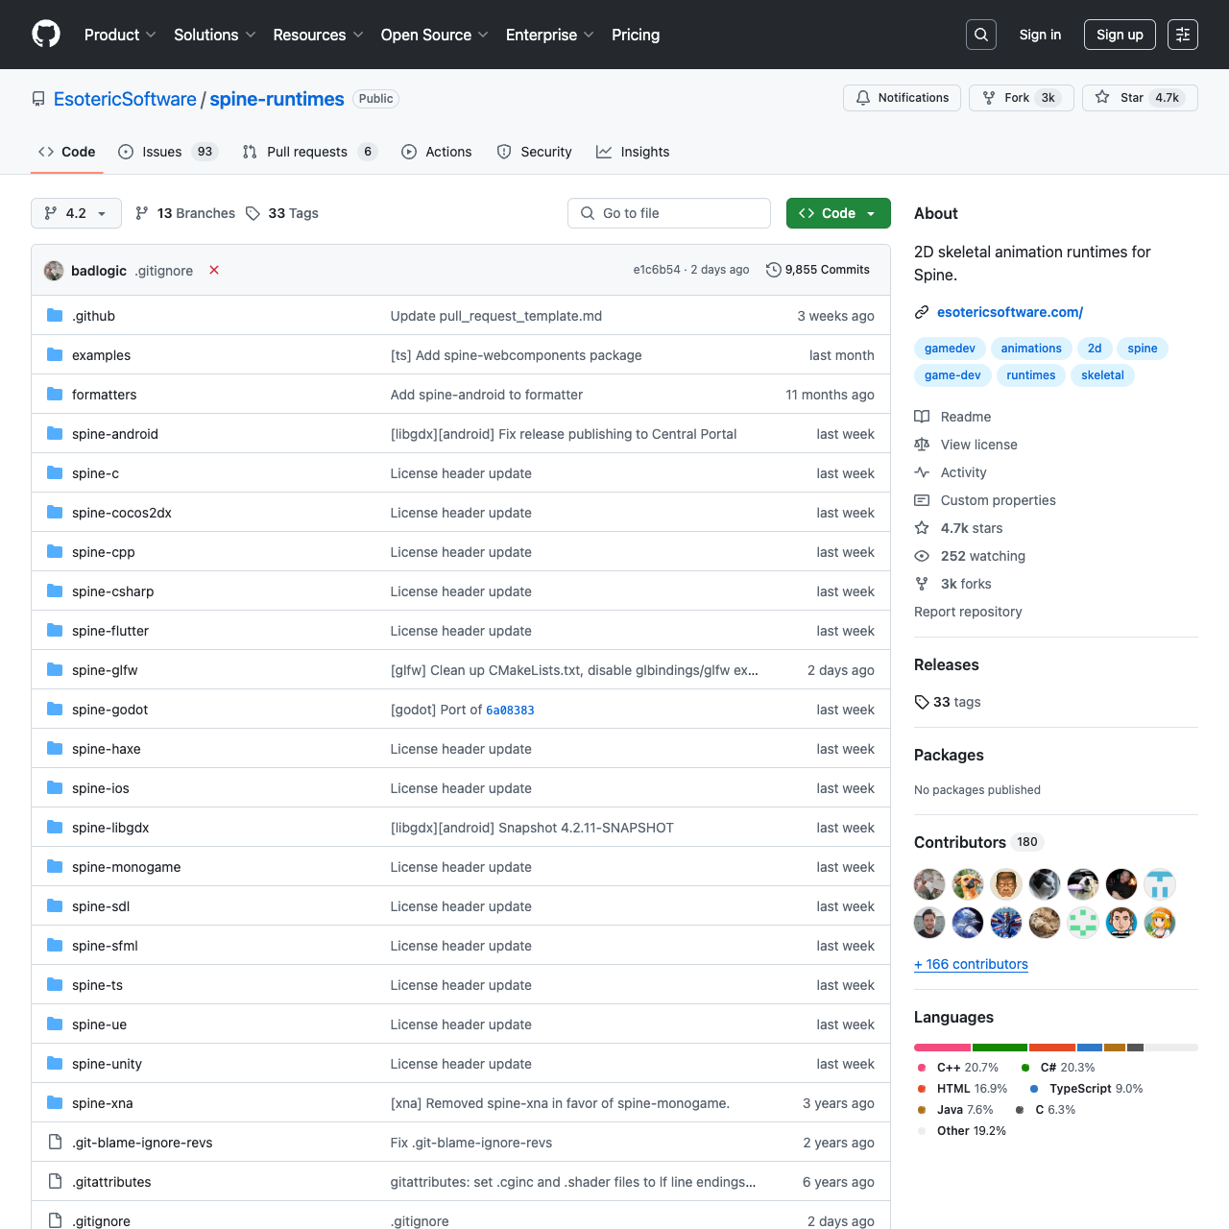Switch to the Issues tab

[x=169, y=152]
